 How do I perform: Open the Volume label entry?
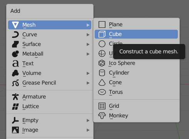(x=32, y=73)
